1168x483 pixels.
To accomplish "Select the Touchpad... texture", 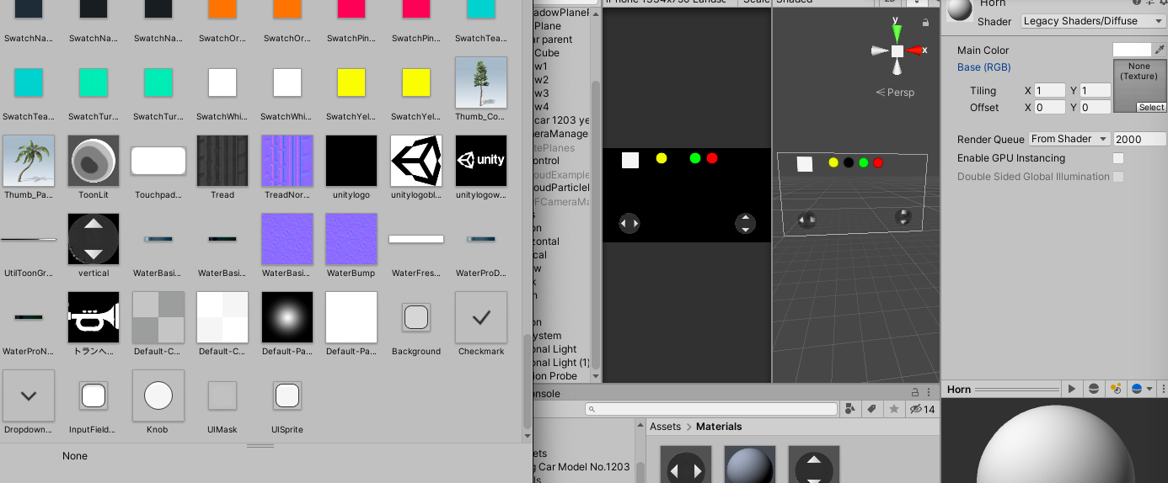I will pos(158,161).
